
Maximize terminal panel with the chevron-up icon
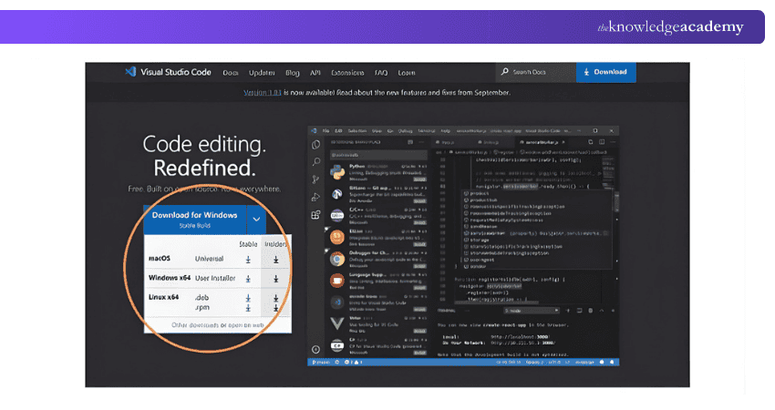click(602, 311)
